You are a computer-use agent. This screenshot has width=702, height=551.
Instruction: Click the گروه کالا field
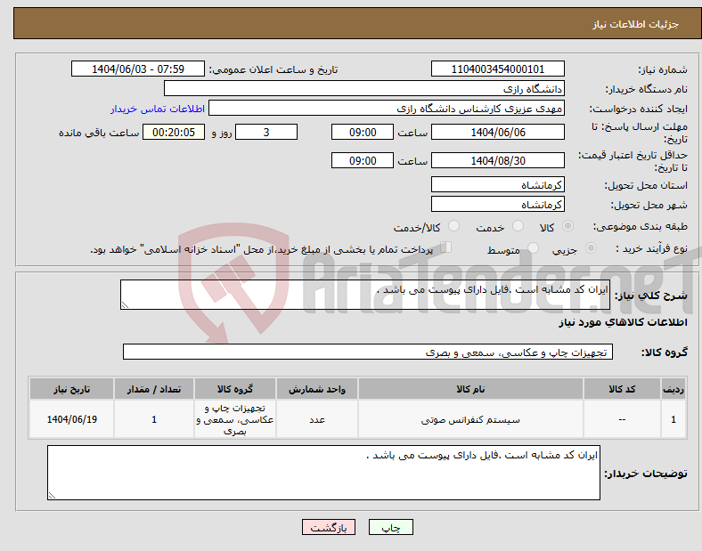368,352
